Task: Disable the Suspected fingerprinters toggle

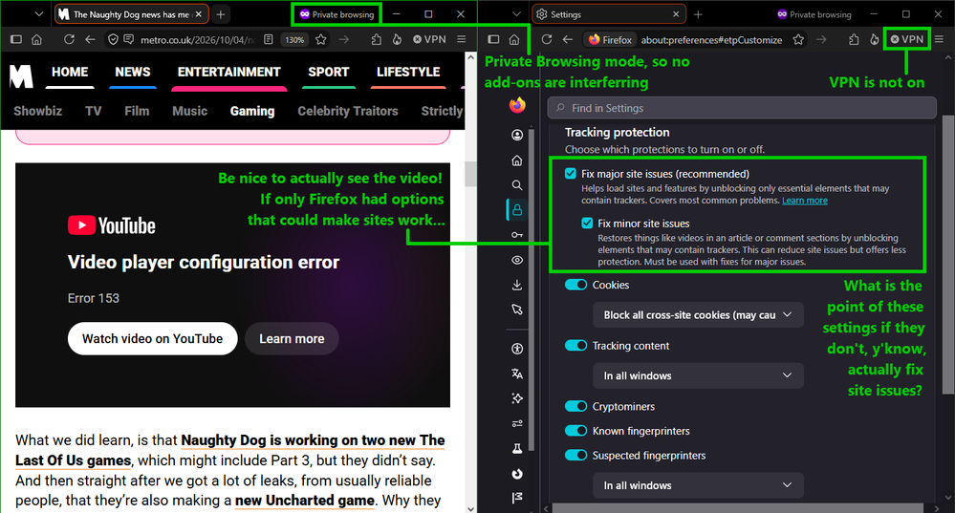Action: 575,455
